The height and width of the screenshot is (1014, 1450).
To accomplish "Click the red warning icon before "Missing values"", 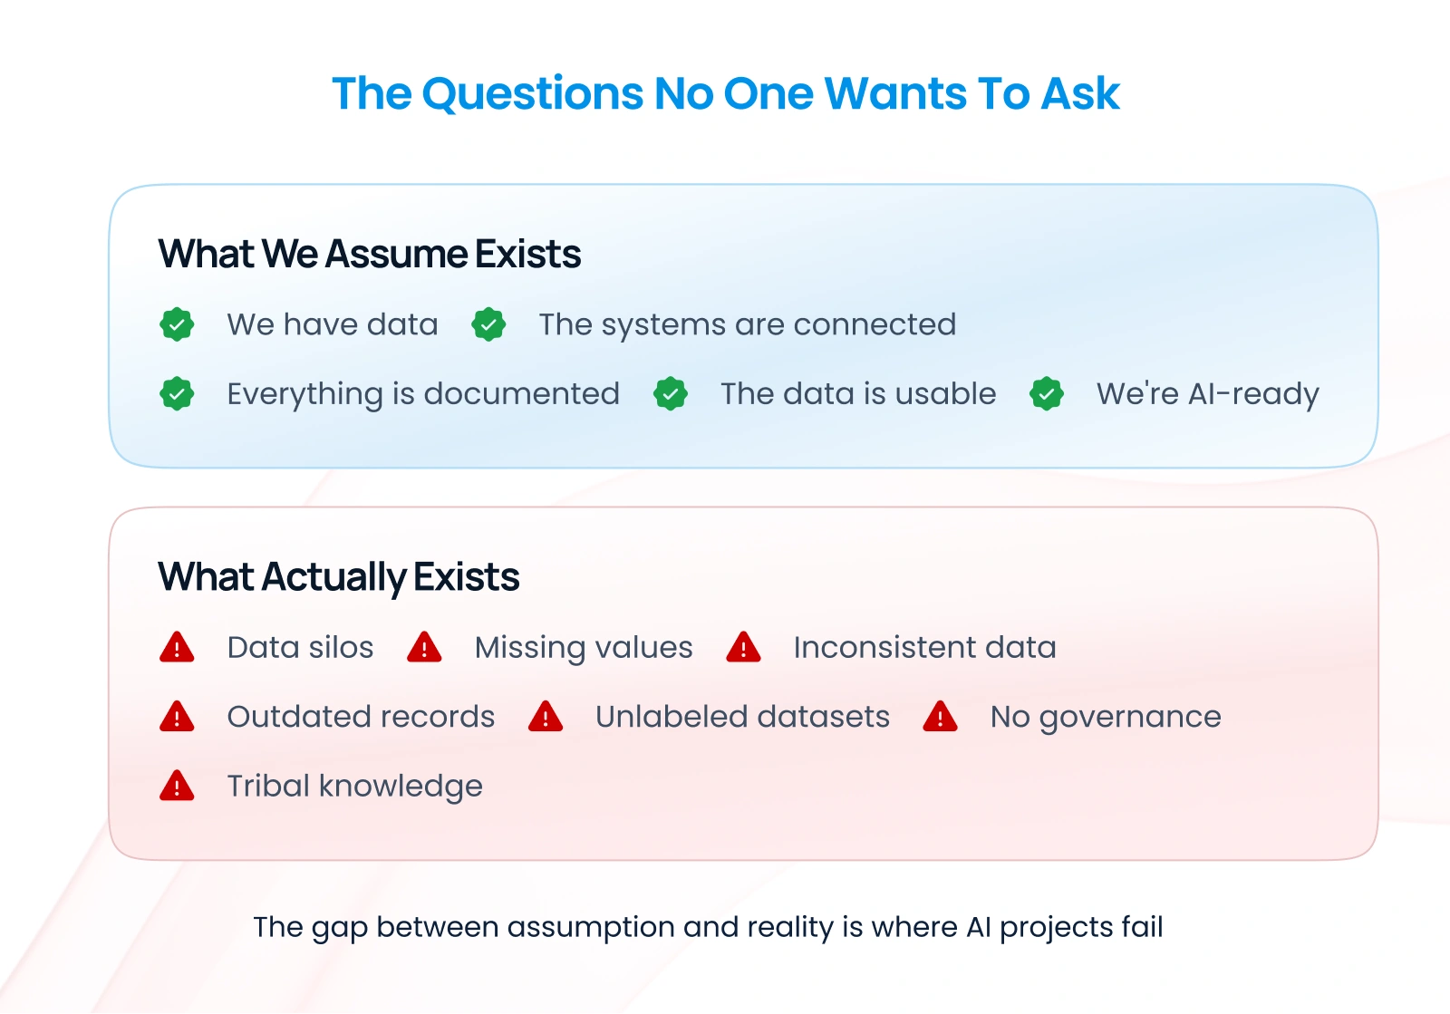I will click(424, 648).
